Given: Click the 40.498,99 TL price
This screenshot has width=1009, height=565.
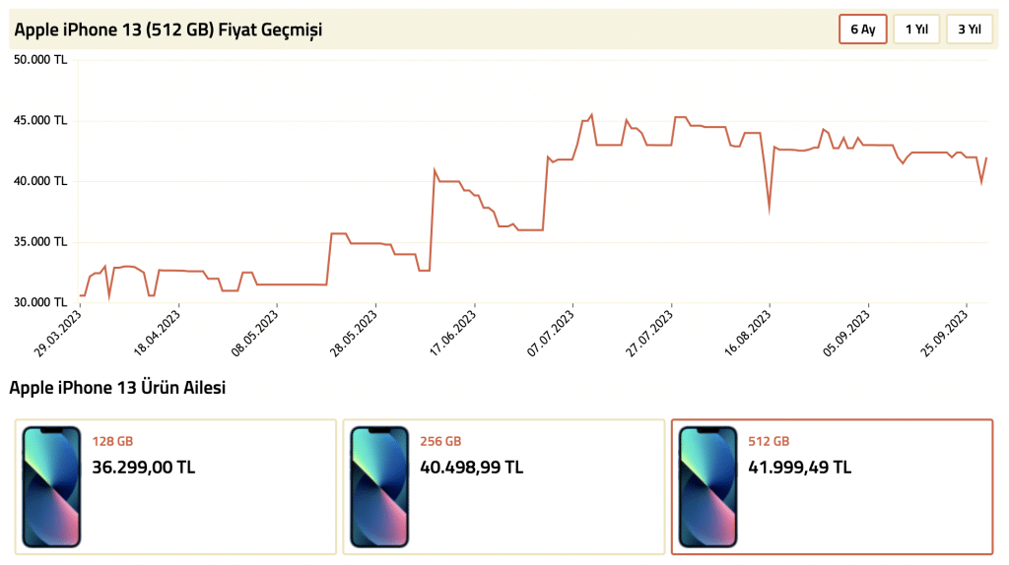Looking at the screenshot, I should click(x=472, y=468).
